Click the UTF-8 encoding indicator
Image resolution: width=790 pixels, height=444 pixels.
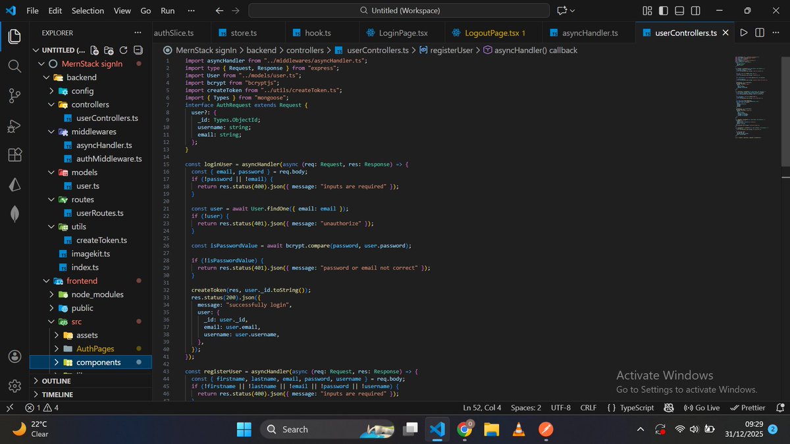[561, 408]
